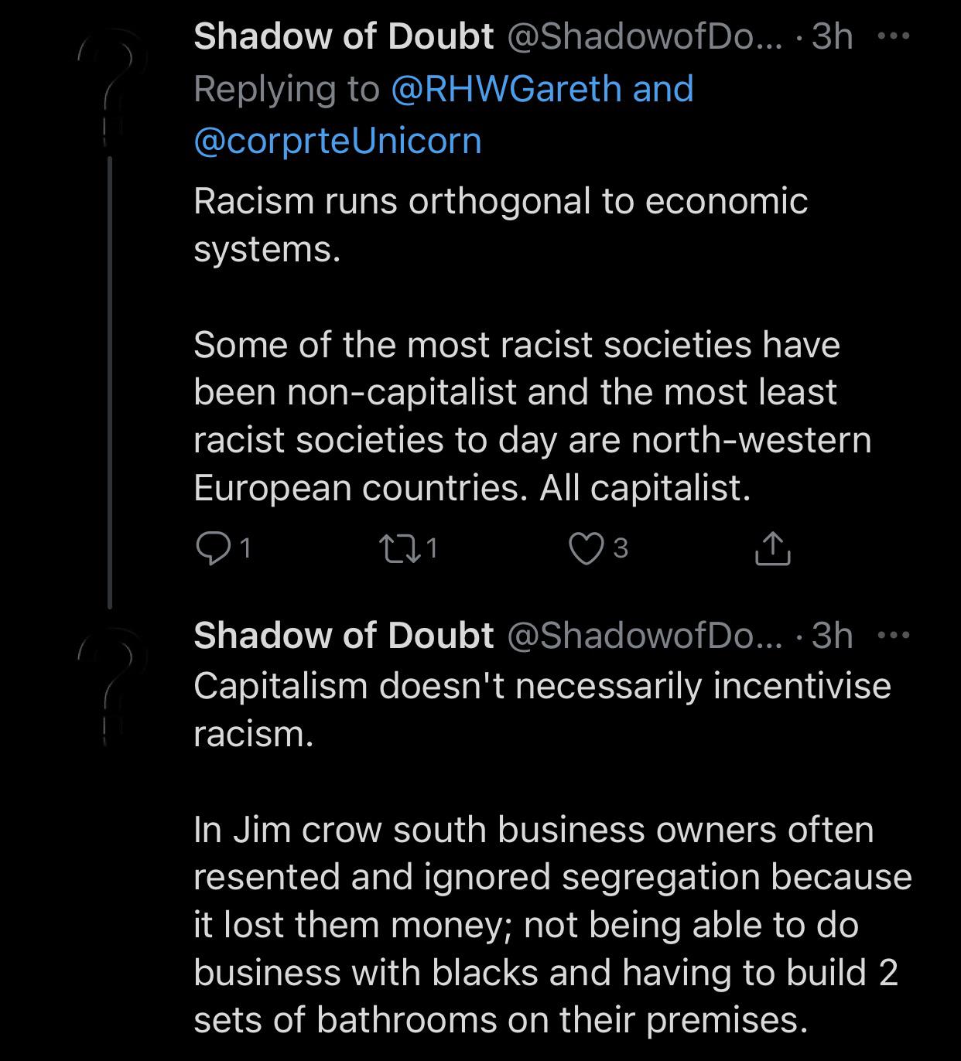Retweet the first Shadow of Doubt tweet
The height and width of the screenshot is (1061, 961).
398,548
